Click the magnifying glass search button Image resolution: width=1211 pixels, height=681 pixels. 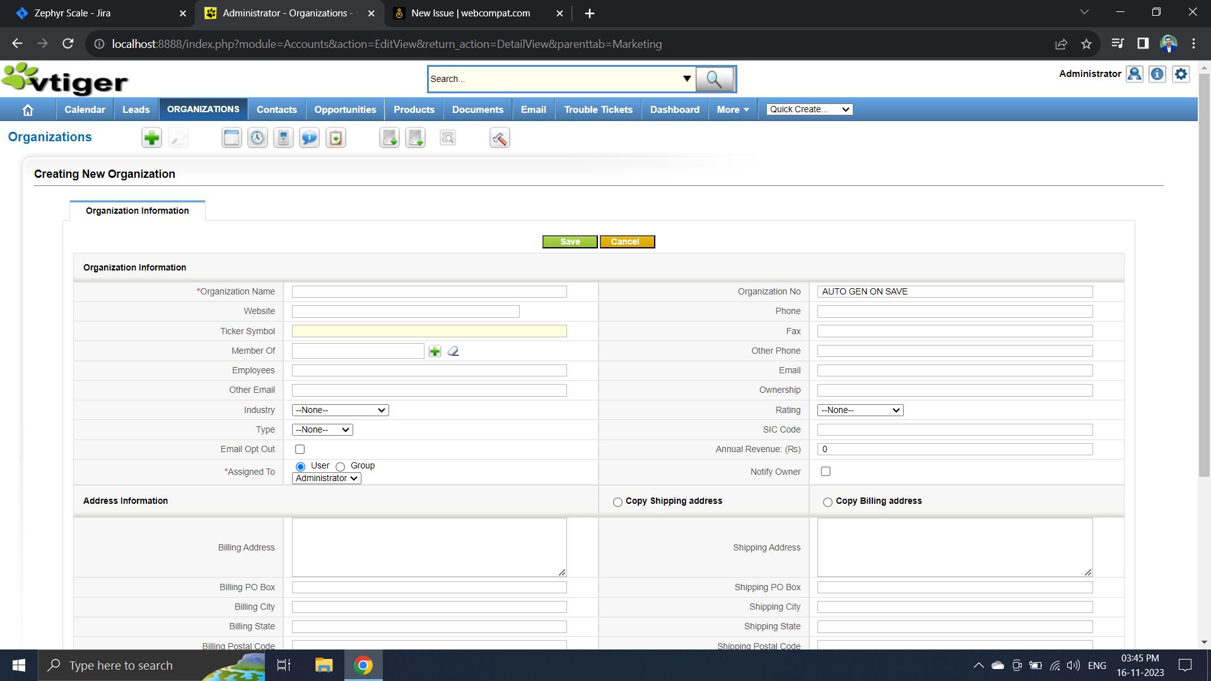tap(715, 79)
